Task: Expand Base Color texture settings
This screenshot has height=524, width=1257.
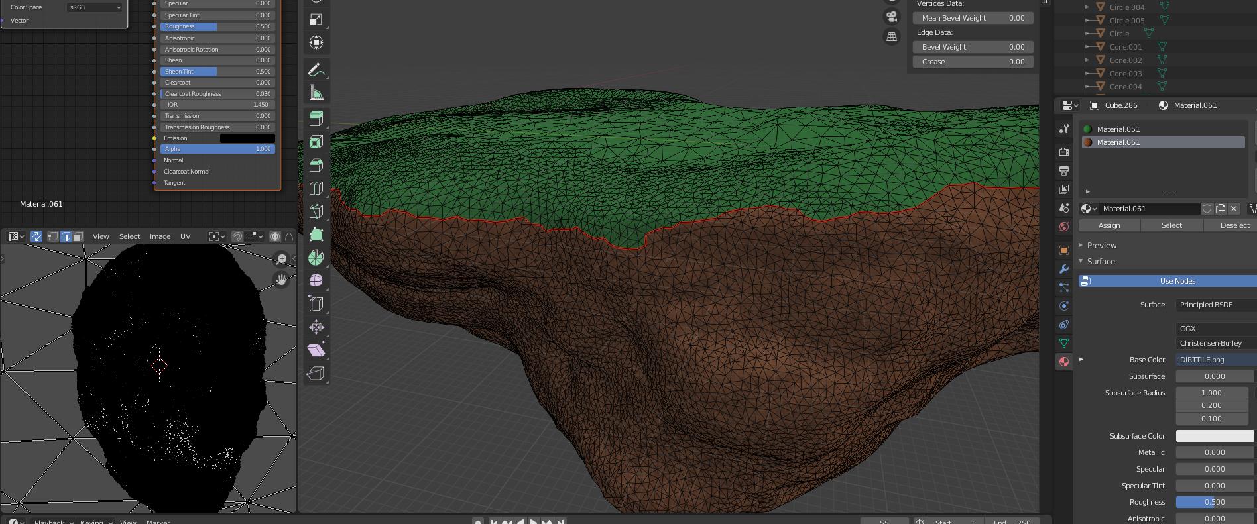Action: pyautogui.click(x=1081, y=360)
